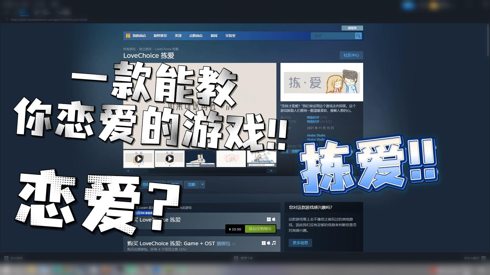Expand the dropdown arrow beside 忽略
The width and height of the screenshot is (490, 275).
pyautogui.click(x=203, y=185)
